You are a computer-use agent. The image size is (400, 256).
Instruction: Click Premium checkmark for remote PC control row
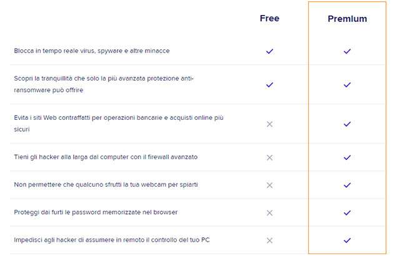(x=347, y=240)
